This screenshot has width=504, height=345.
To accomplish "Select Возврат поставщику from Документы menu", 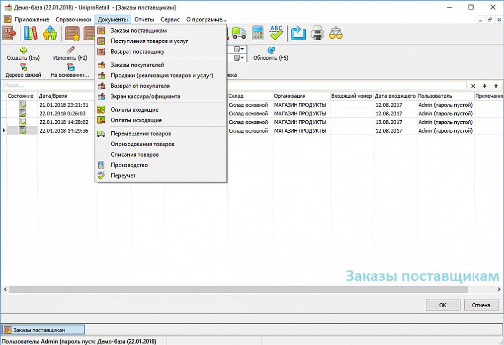I will [x=138, y=51].
